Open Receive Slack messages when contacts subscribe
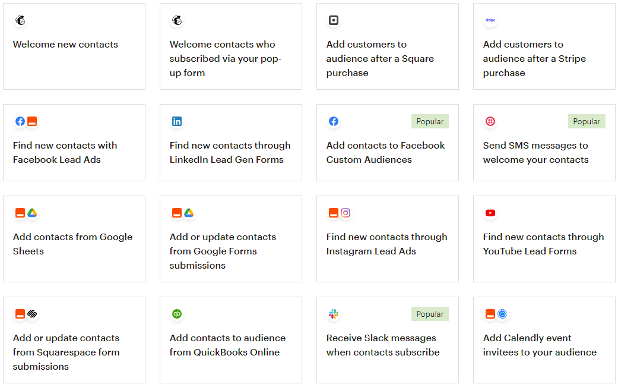The height and width of the screenshot is (384, 618). coord(388,340)
